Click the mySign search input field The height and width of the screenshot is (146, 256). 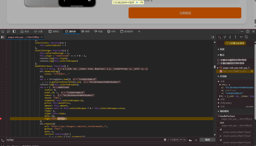(82, 140)
